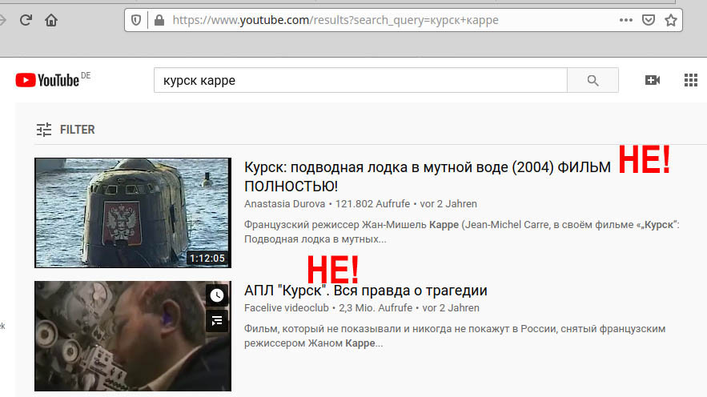Reload the page with the refresh icon
The height and width of the screenshot is (397, 707).
click(x=26, y=20)
